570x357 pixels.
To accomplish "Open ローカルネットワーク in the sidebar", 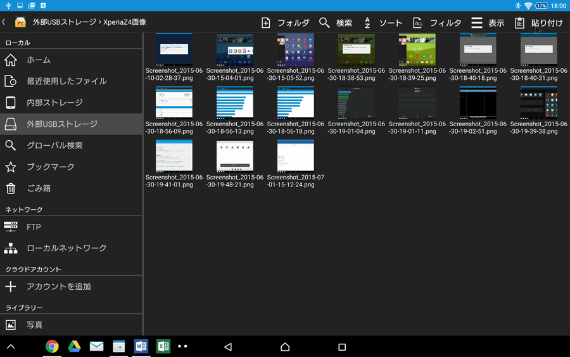I will click(66, 248).
